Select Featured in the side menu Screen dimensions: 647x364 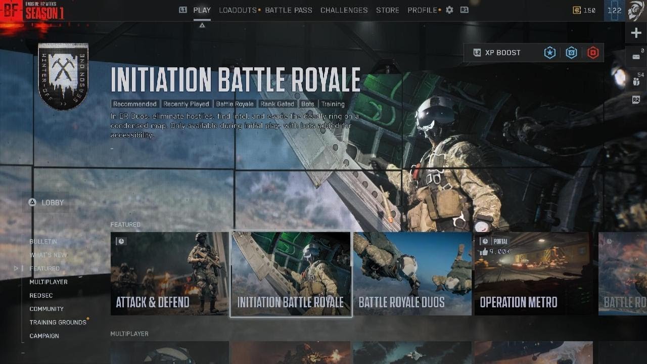tap(44, 268)
